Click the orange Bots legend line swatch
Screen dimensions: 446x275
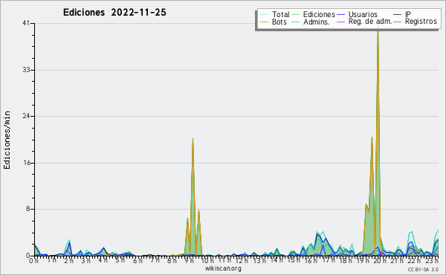tap(264, 22)
